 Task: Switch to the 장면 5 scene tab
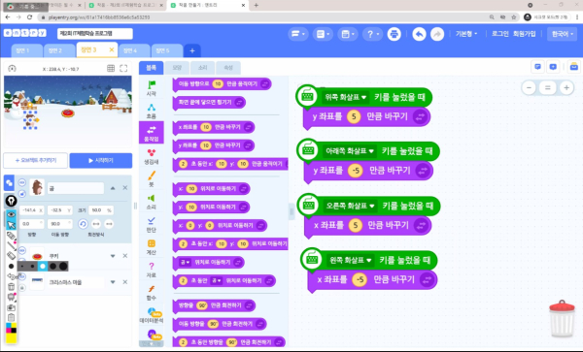coord(166,50)
